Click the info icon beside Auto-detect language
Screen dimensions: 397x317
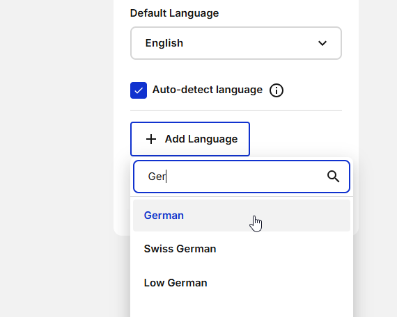277,90
